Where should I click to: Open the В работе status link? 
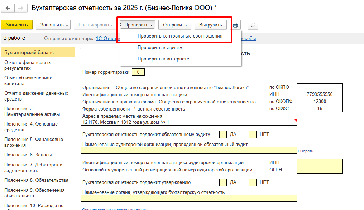point(14,38)
